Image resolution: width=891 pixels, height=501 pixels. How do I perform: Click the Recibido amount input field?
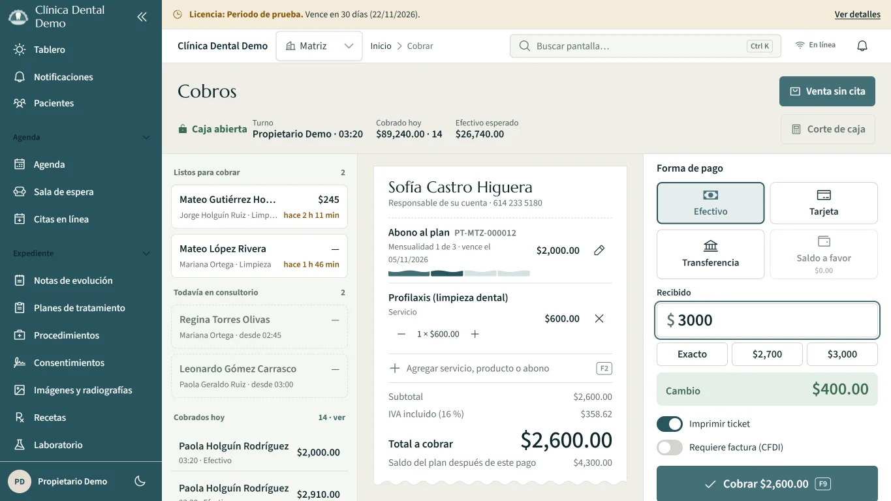(x=767, y=320)
